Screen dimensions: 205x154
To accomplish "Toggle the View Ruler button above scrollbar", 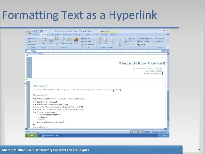I will click(x=168, y=51).
